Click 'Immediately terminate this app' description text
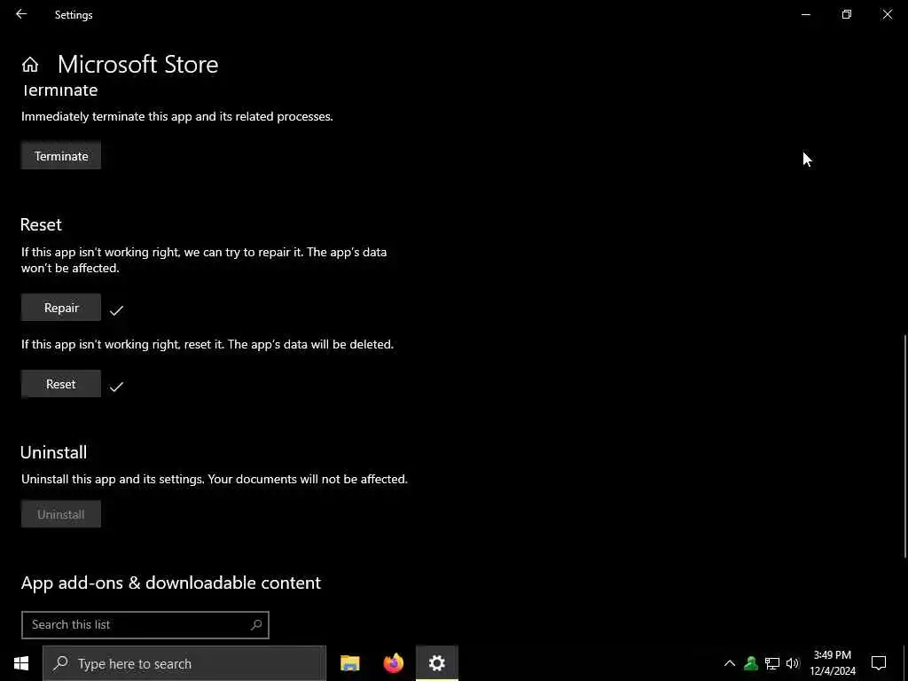 click(177, 116)
